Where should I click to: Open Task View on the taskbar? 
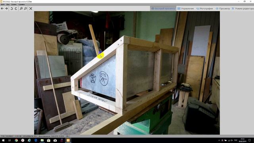click(x=10, y=140)
